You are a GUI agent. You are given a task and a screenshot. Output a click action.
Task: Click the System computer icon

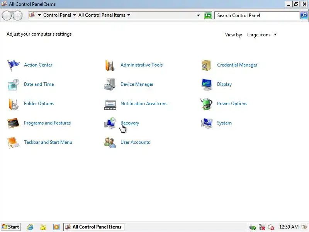tap(206, 123)
